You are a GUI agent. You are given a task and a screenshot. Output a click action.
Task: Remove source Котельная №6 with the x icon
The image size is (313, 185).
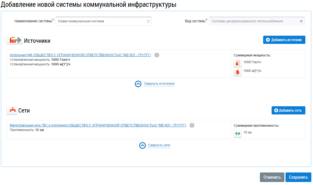click(157, 55)
